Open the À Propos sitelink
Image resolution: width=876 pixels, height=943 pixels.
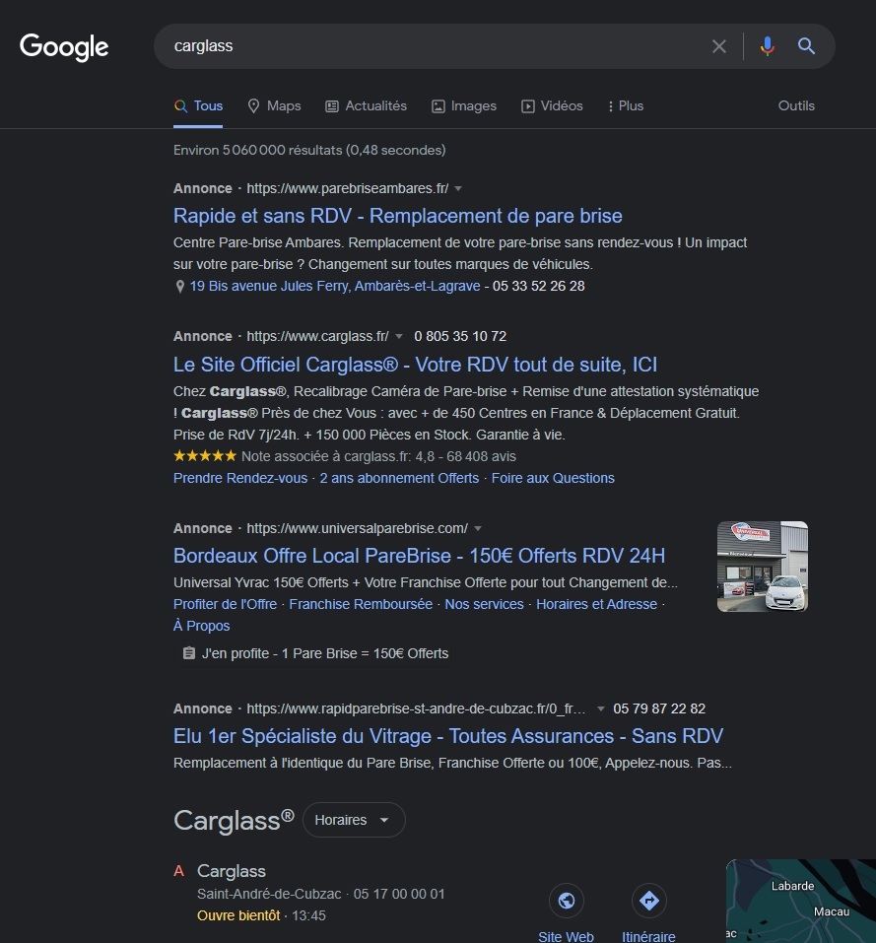pos(201,626)
